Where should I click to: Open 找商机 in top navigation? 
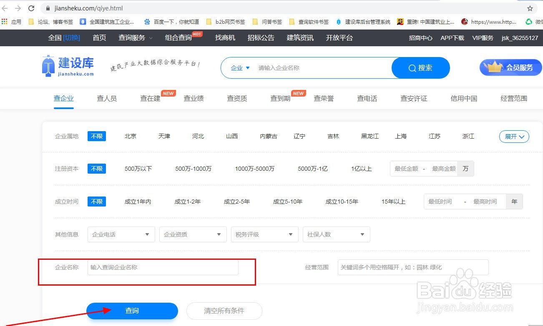point(225,37)
